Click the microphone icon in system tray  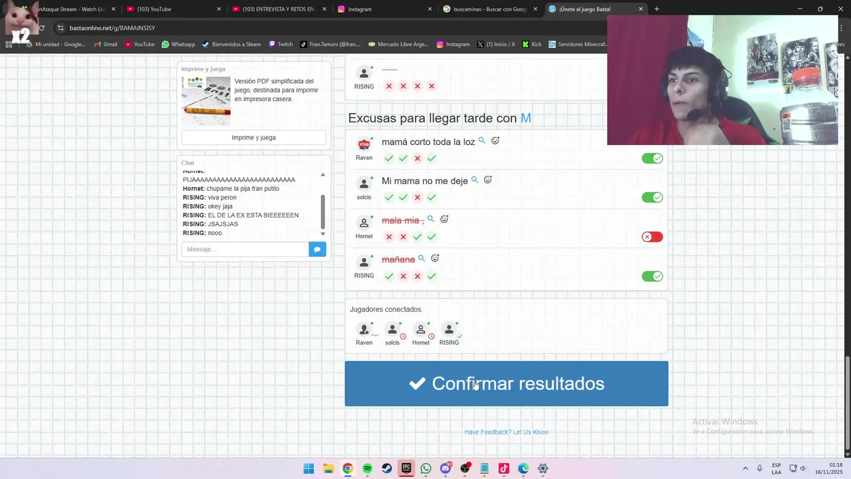(761, 468)
